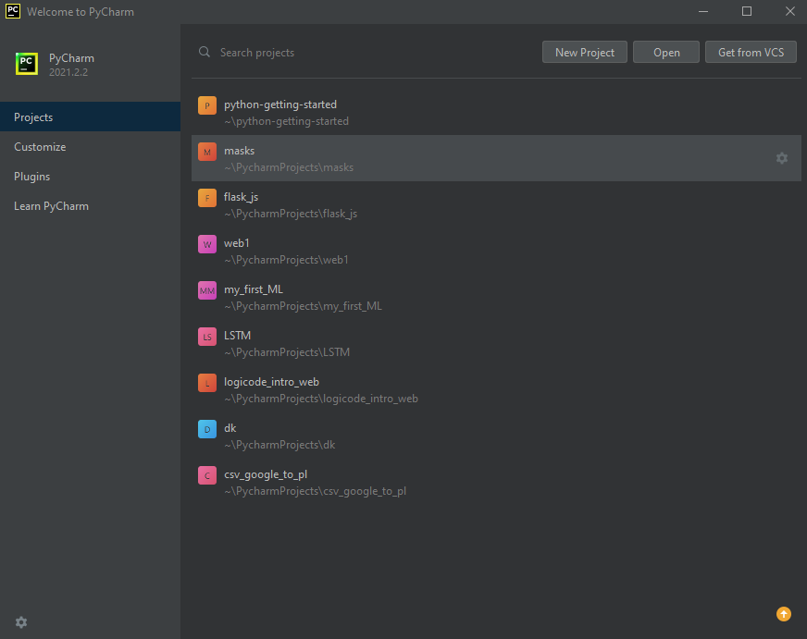This screenshot has width=807, height=639.
Task: Click the Welcome to PyCharm window title
Action: (x=81, y=12)
